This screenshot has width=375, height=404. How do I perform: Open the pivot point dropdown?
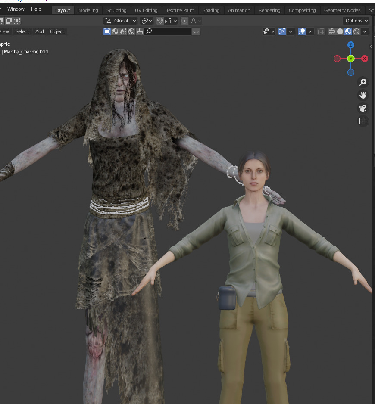(147, 21)
